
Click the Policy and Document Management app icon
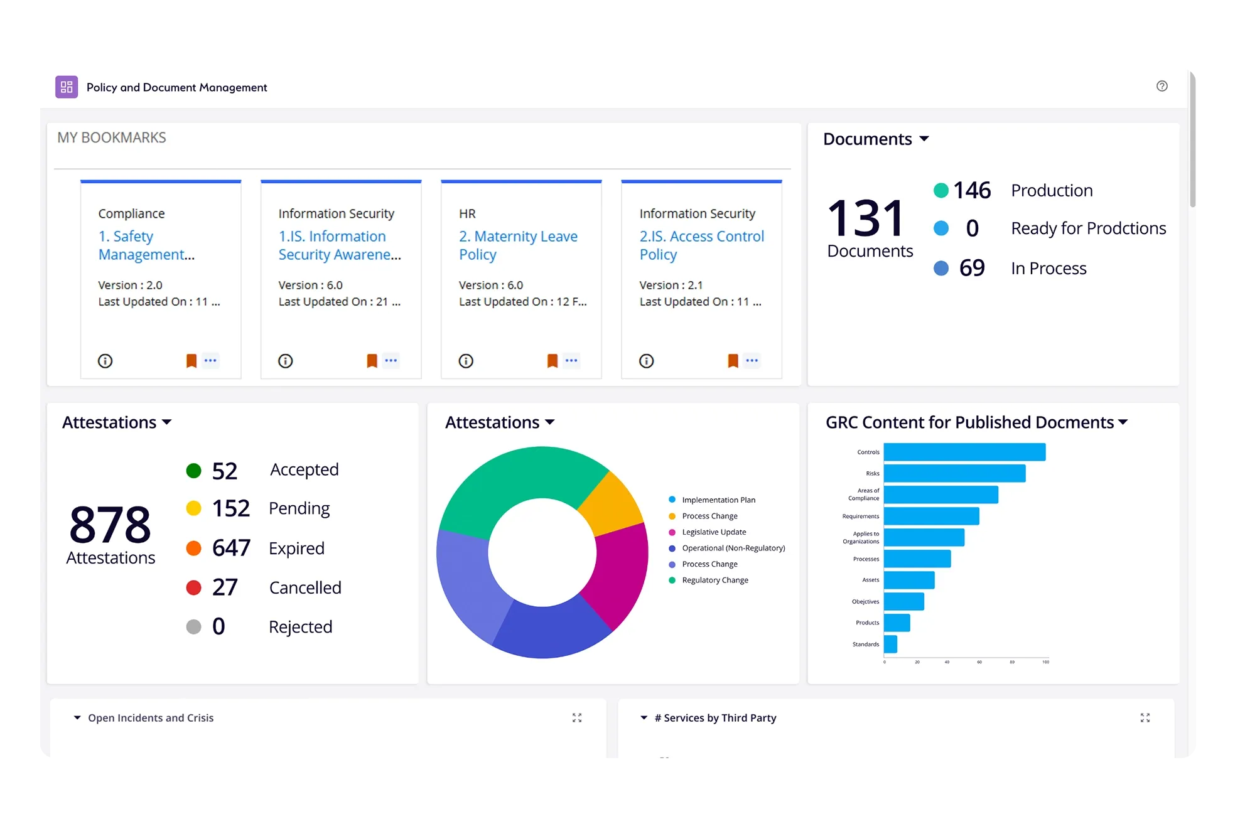tap(67, 87)
